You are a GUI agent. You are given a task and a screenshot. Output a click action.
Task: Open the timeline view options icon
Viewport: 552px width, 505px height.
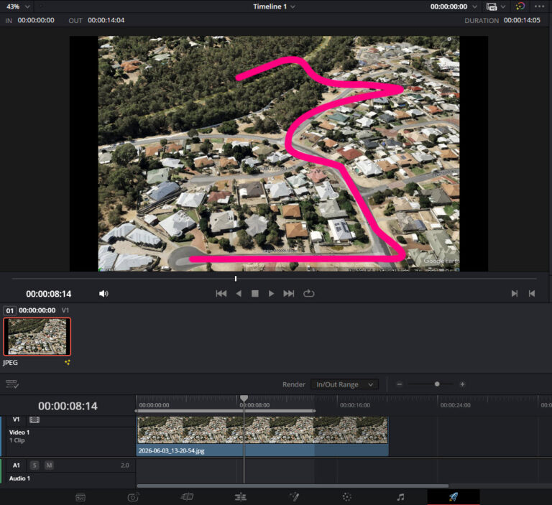click(x=12, y=384)
